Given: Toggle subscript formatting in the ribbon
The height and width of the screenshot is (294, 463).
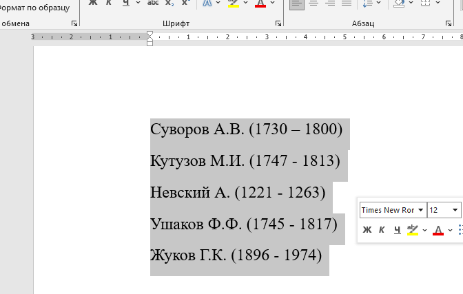Looking at the screenshot, I should click(169, 2).
